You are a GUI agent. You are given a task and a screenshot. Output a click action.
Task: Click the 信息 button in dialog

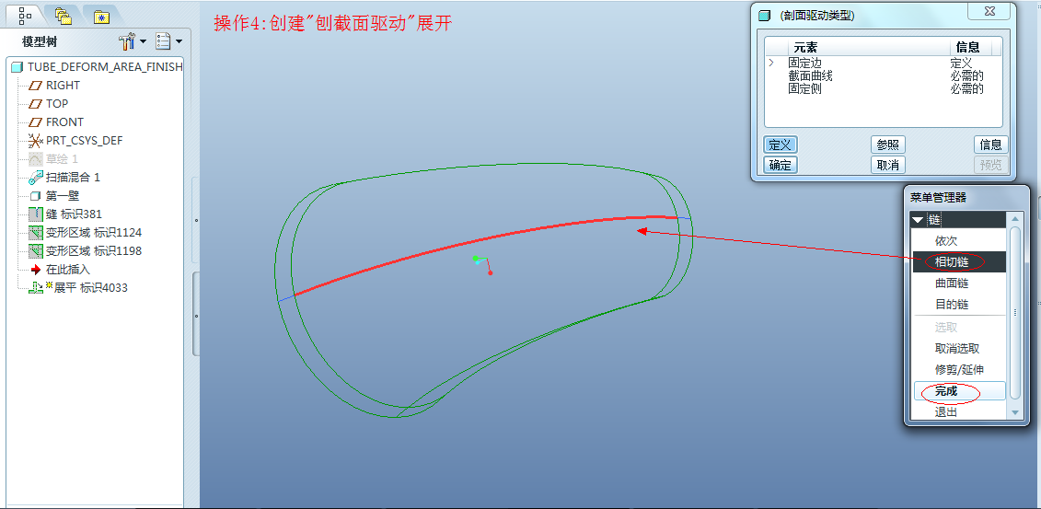[x=991, y=145]
